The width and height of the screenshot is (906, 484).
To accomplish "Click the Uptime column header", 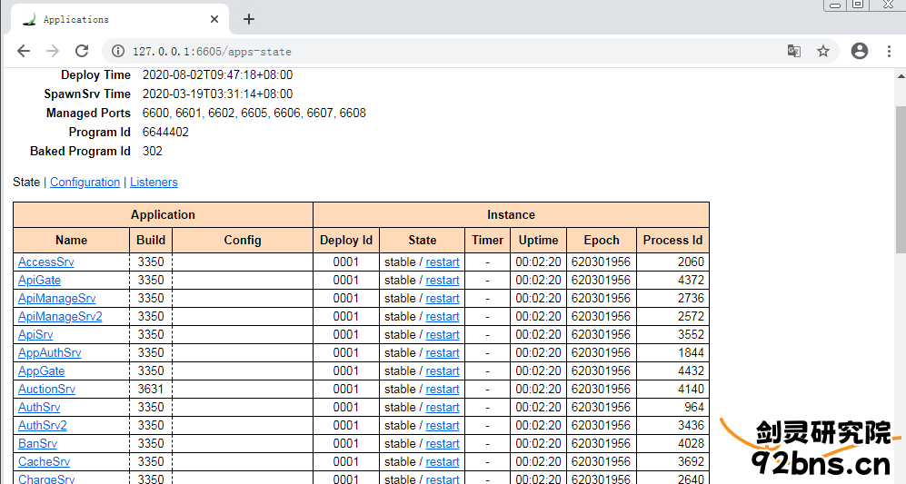I will coord(539,241).
